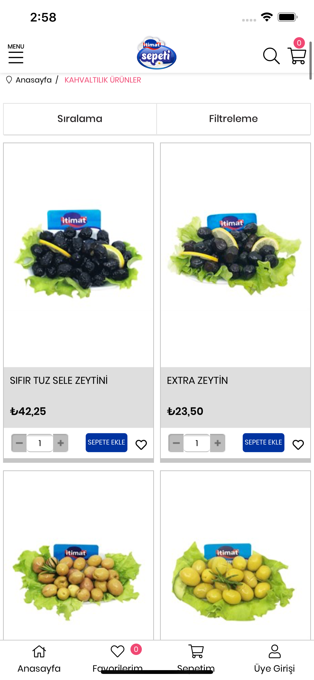Favorite the EXTRA ZEYTİN product
This screenshot has width=314, height=680.
coord(298,445)
